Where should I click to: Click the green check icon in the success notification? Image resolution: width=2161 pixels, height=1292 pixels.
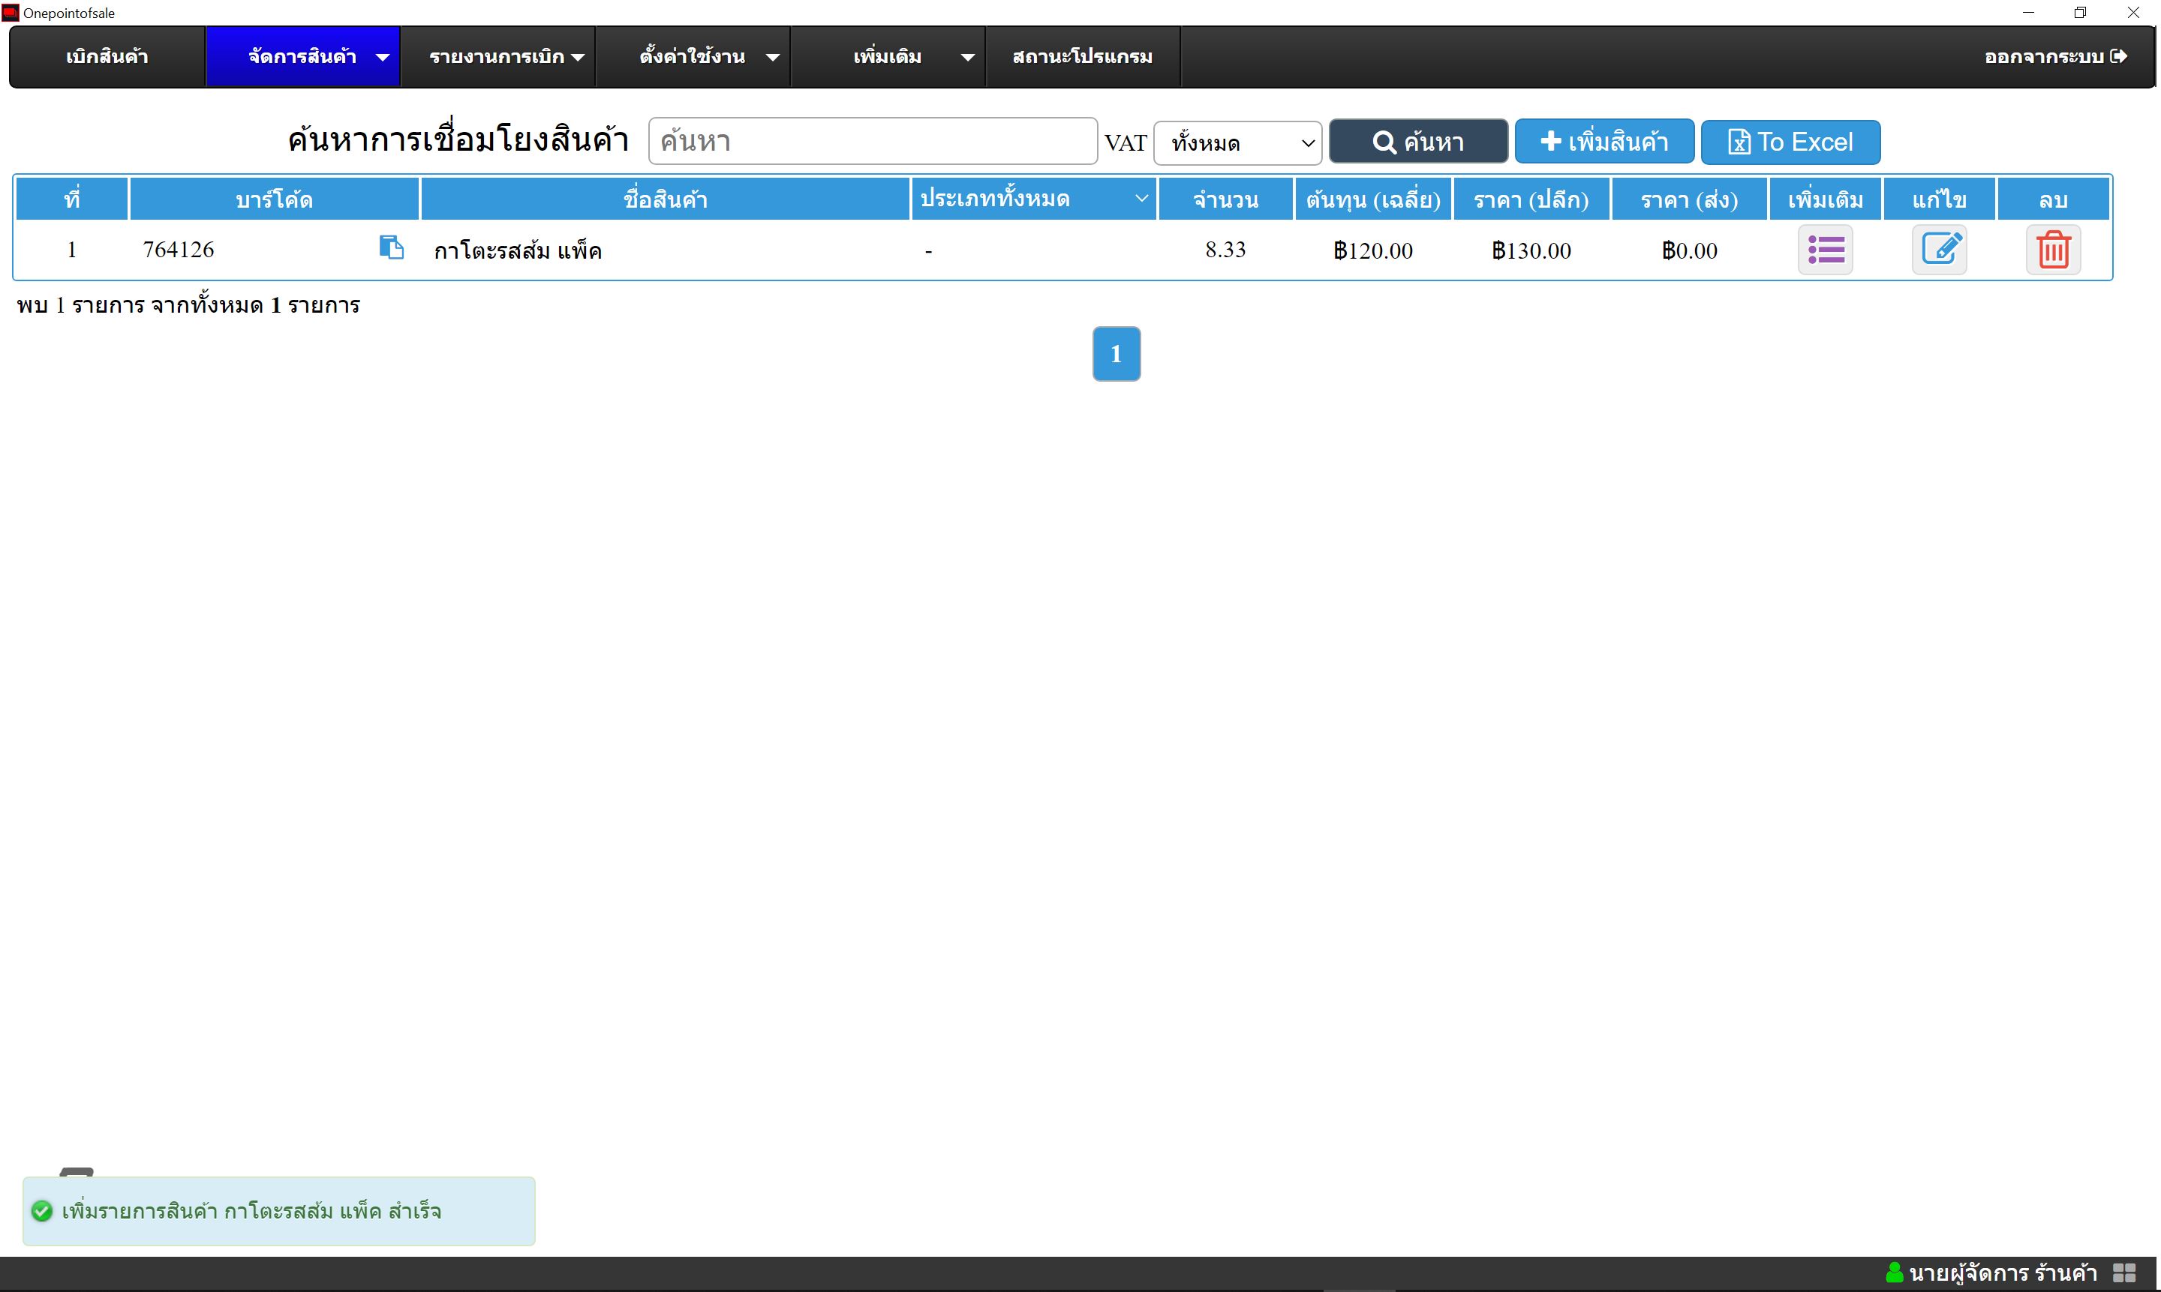(x=42, y=1211)
